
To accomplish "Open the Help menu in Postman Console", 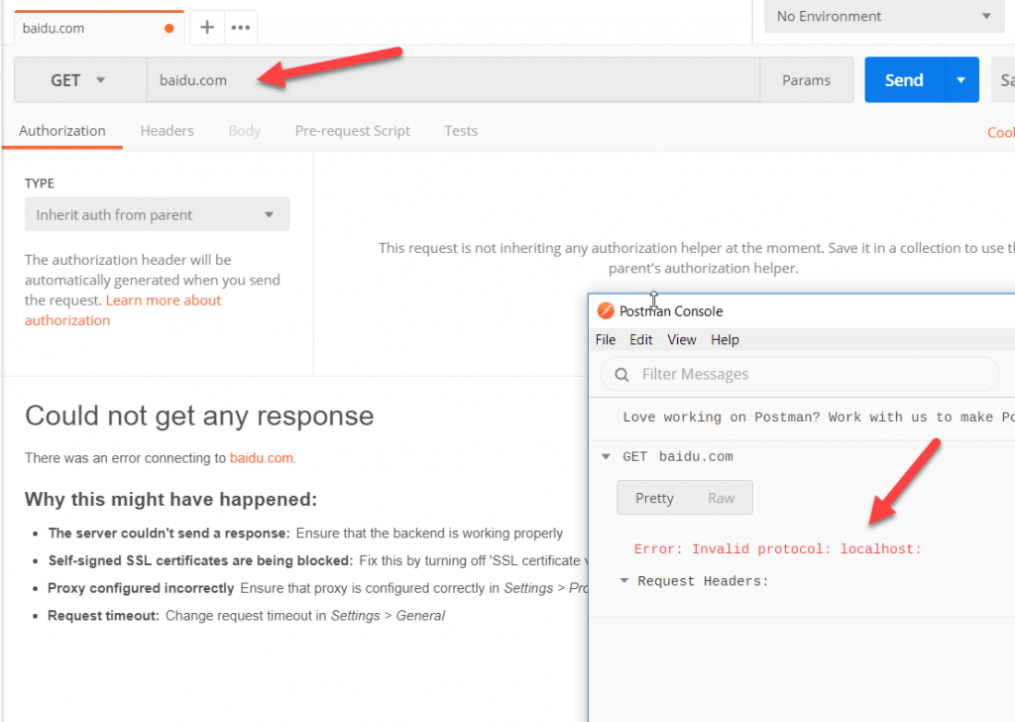I will (x=725, y=340).
